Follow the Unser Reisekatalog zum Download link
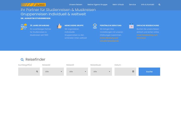 click(147, 36)
